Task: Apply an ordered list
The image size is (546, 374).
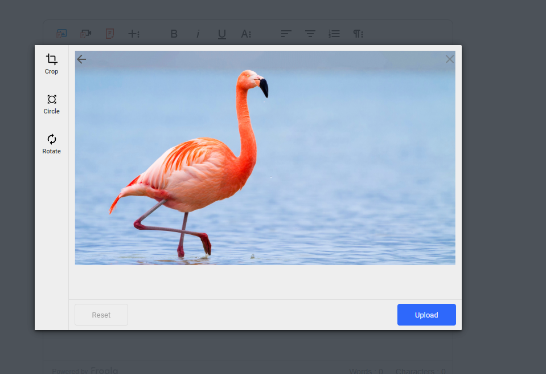Action: [x=334, y=34]
